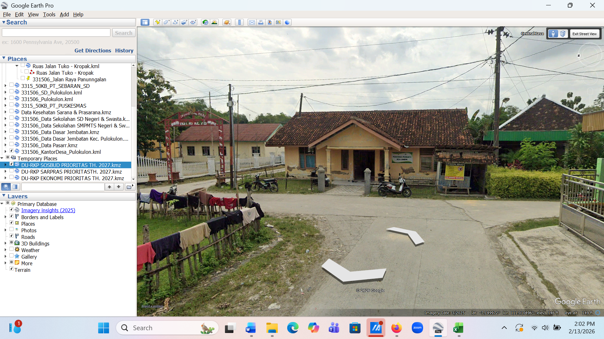Switch to ground-level 3D buildings view
Screen dimensions: 604x339
pos(563,34)
